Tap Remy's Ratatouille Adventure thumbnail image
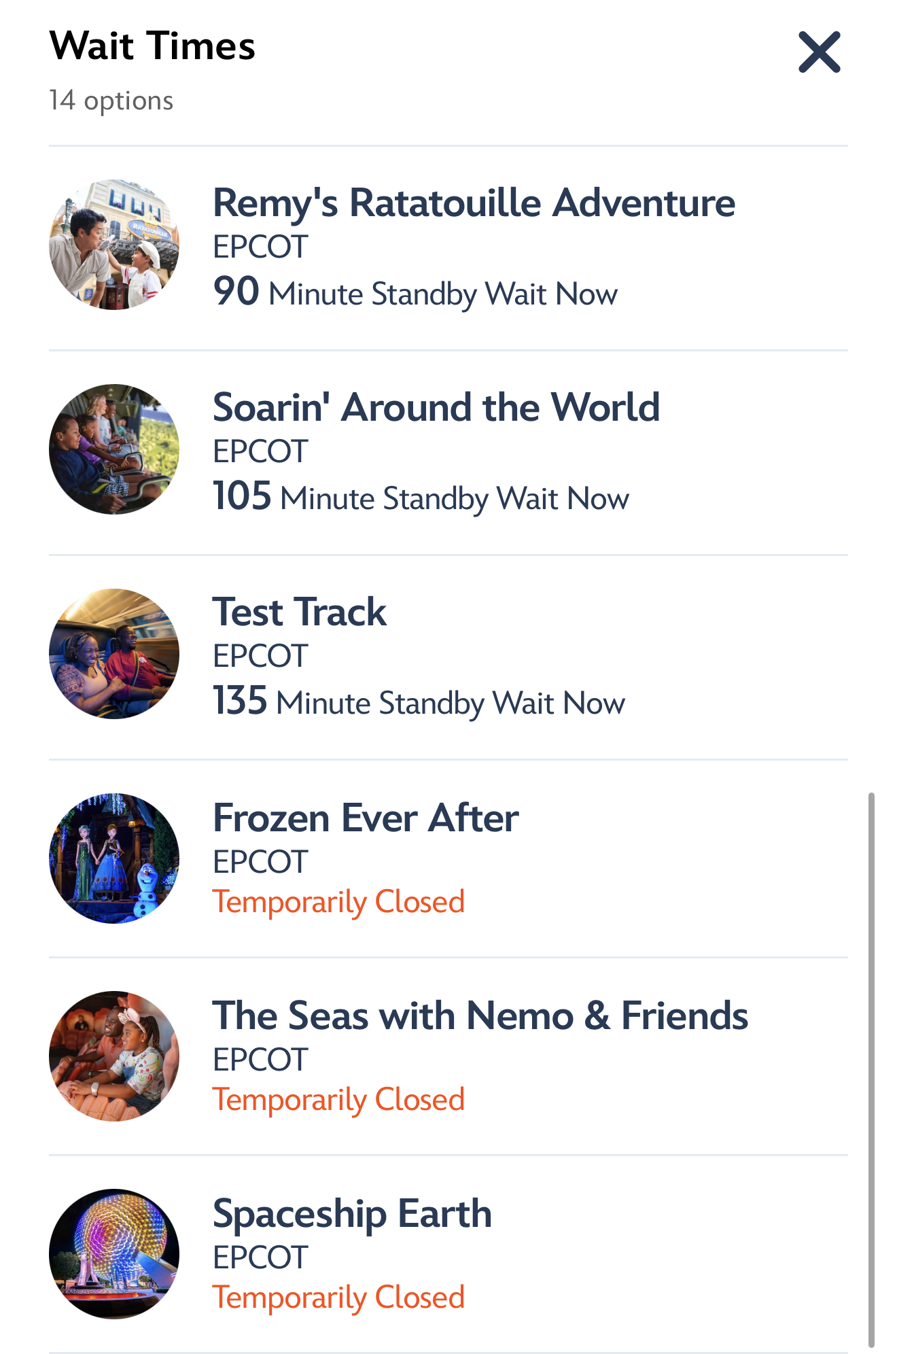Image resolution: width=897 pixels, height=1354 pixels. tap(114, 245)
